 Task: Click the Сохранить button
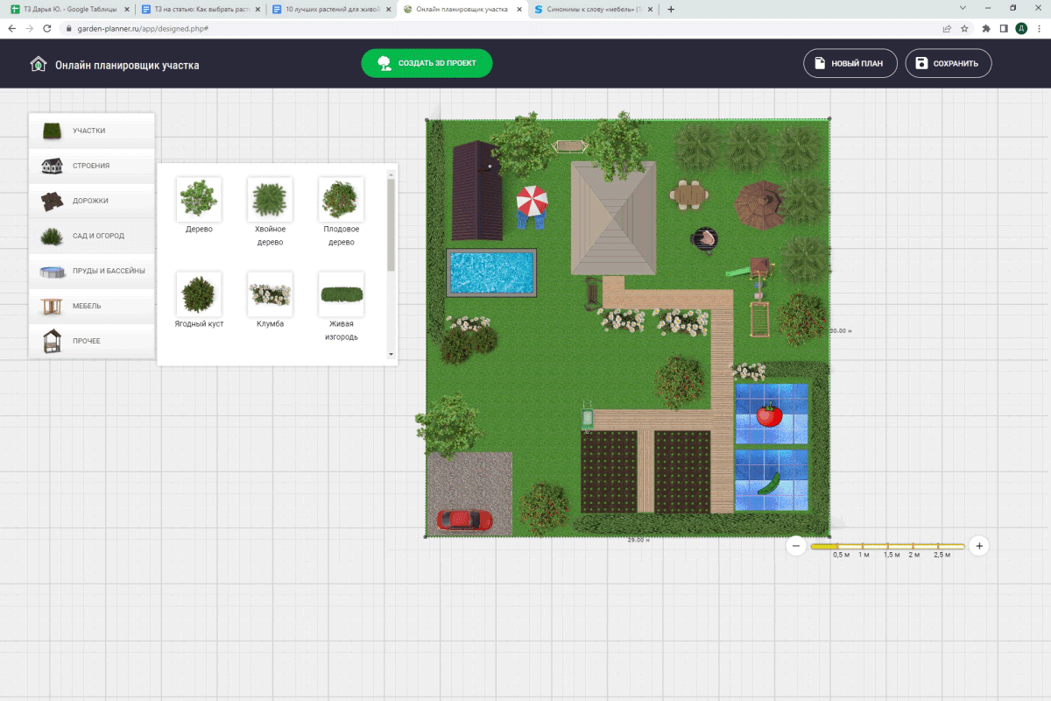[948, 63]
